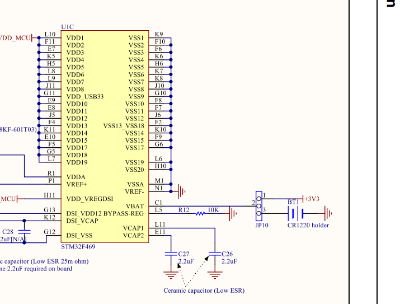Image resolution: width=400 pixels, height=304 pixels.
Task: Select the R12 resistor symbol
Action: (x=200, y=213)
